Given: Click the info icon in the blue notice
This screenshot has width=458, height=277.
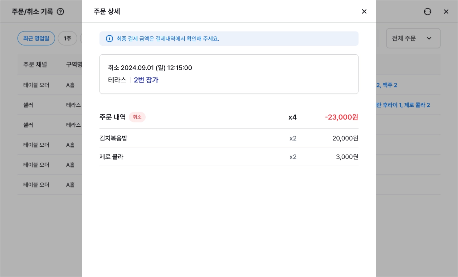Looking at the screenshot, I should point(109,39).
